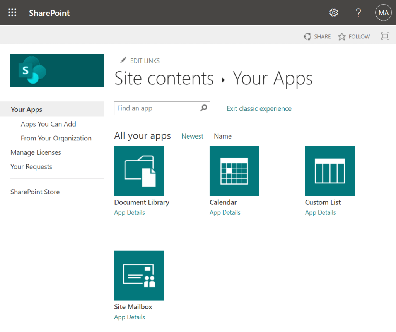Open SharePoint Store link
This screenshot has height=332, width=396.
(35, 192)
